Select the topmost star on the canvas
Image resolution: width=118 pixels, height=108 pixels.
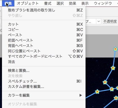coord(115,49)
